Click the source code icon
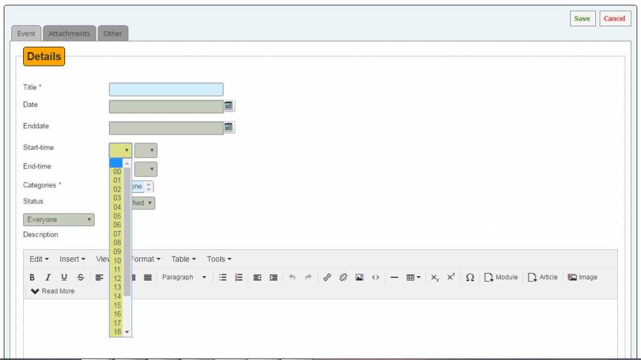Screen dimensions: 641x360 [x=376, y=277]
